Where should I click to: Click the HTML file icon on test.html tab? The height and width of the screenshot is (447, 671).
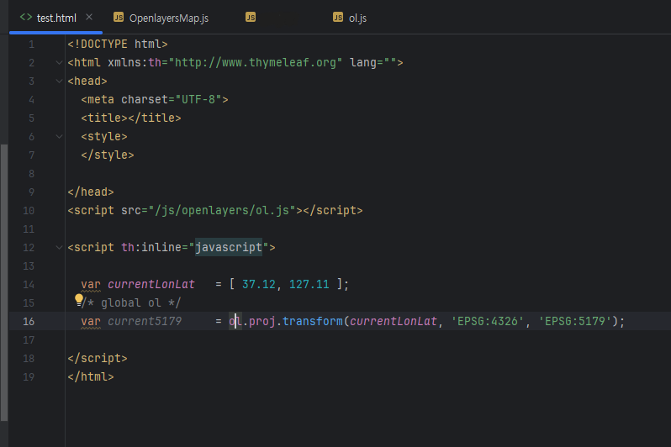pyautogui.click(x=26, y=17)
